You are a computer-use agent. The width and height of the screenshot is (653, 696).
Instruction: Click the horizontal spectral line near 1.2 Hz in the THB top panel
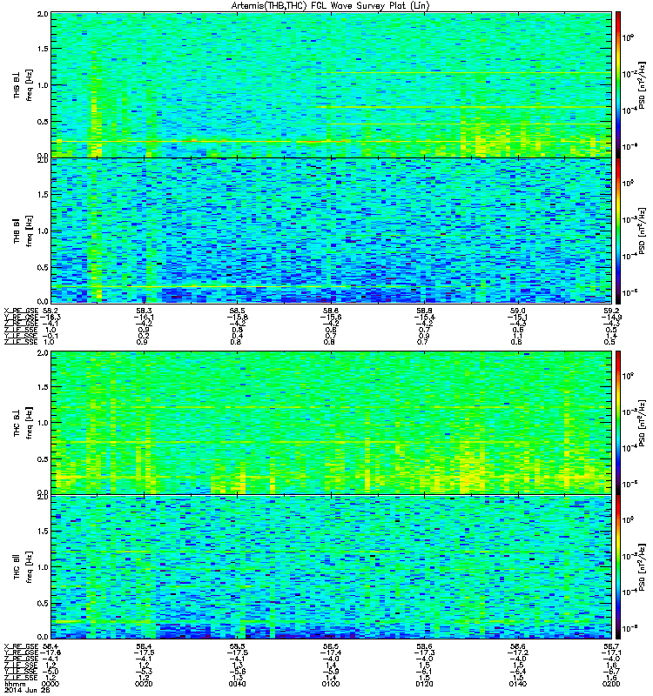point(468,73)
